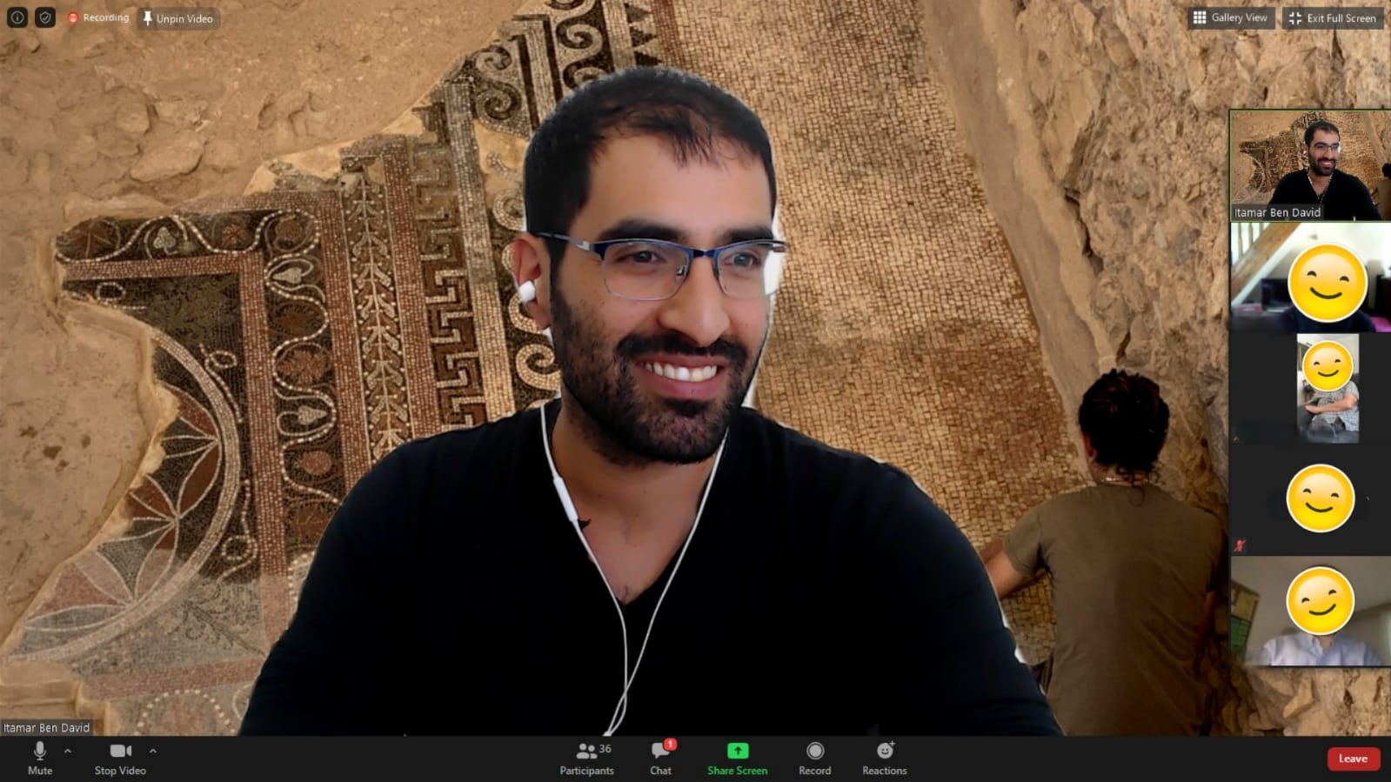Start recording with the Record button
The image size is (1391, 782).
coord(815,759)
